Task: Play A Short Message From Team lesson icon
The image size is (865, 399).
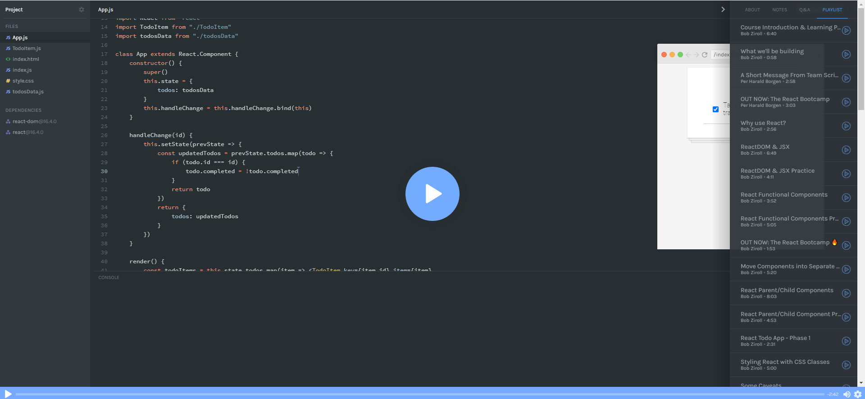Action: [847, 78]
